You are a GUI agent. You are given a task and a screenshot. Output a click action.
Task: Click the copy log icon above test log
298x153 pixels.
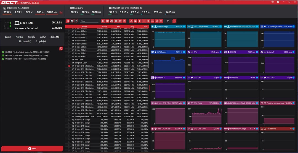click(x=61, y=49)
